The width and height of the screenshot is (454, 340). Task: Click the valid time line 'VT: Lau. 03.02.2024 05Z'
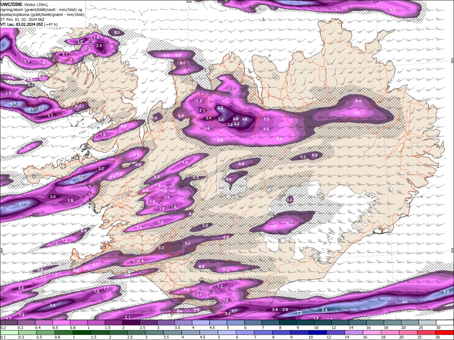22,24
